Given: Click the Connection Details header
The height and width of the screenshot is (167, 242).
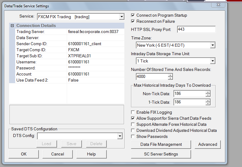Looking at the screenshot, I should [x=36, y=25].
